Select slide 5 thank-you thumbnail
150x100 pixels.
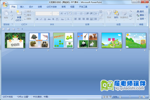click(x=111, y=40)
